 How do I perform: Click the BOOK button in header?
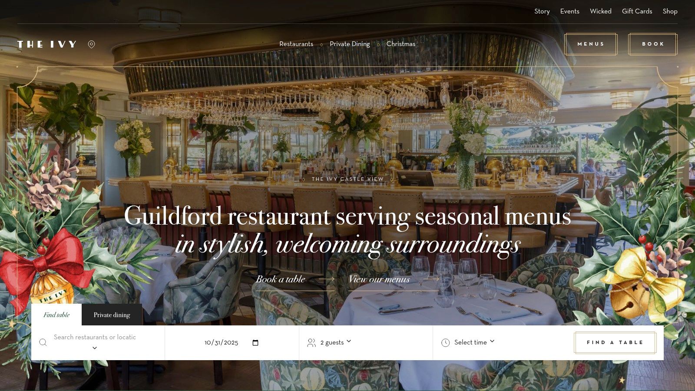[x=653, y=44]
